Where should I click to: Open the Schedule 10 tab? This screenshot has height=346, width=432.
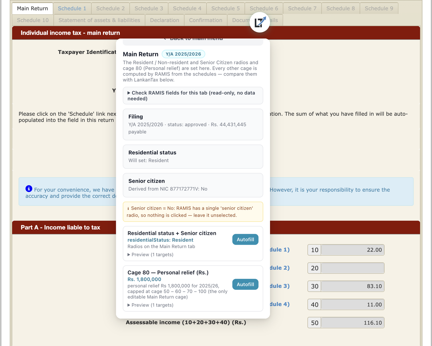33,20
